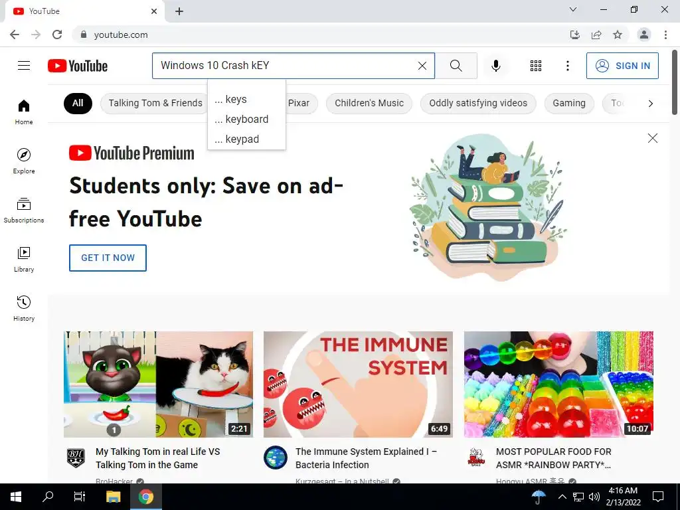Viewport: 680px width, 510px height.
Task: Open the YouTube hamburger guide menu
Action: (x=24, y=66)
